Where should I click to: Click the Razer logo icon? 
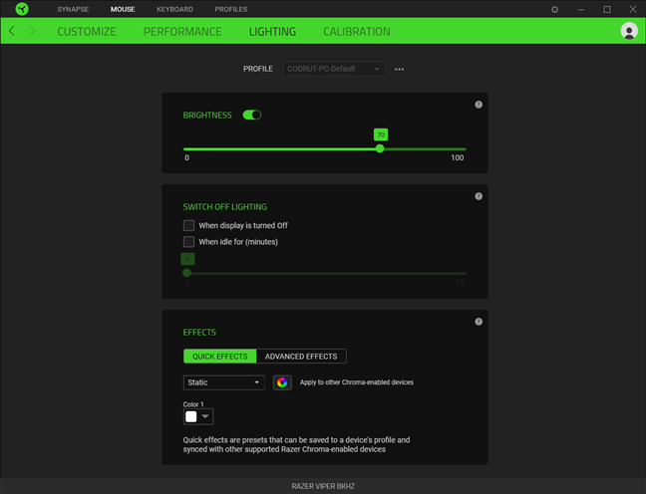pos(22,9)
